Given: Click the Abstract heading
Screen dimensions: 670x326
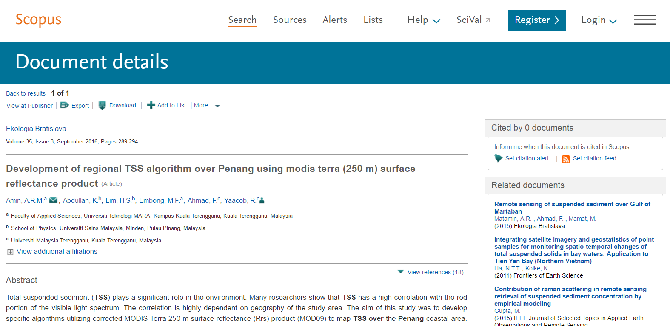Looking at the screenshot, I should click(x=22, y=280).
